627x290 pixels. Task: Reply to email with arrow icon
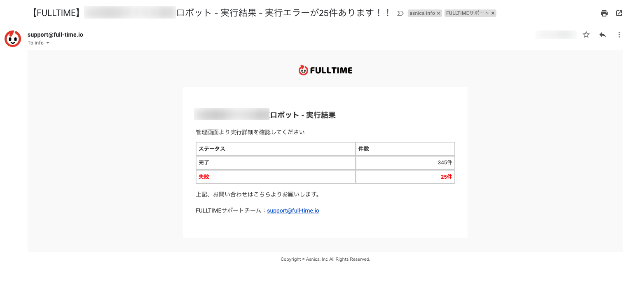(x=603, y=35)
